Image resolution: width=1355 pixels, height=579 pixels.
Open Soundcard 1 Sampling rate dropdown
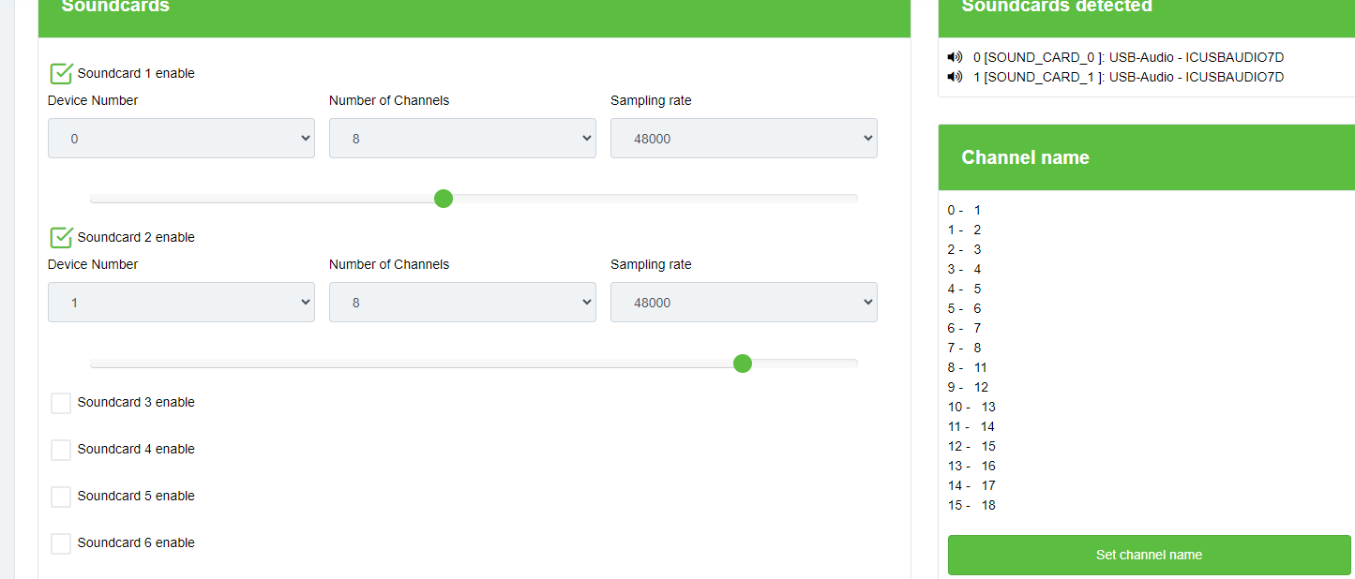pos(744,139)
